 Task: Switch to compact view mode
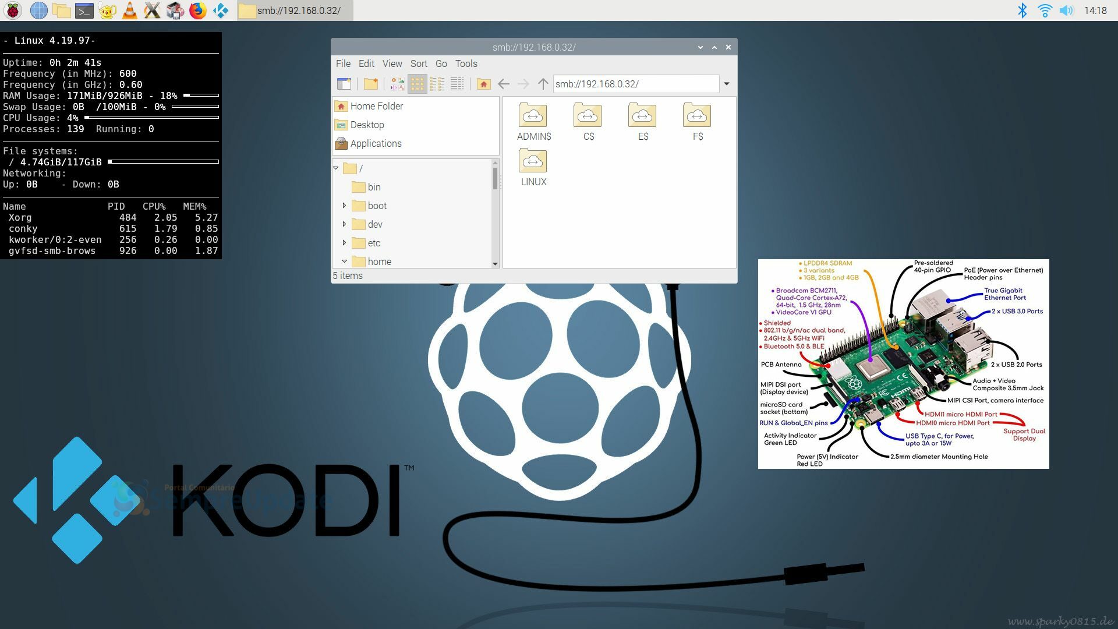(437, 84)
